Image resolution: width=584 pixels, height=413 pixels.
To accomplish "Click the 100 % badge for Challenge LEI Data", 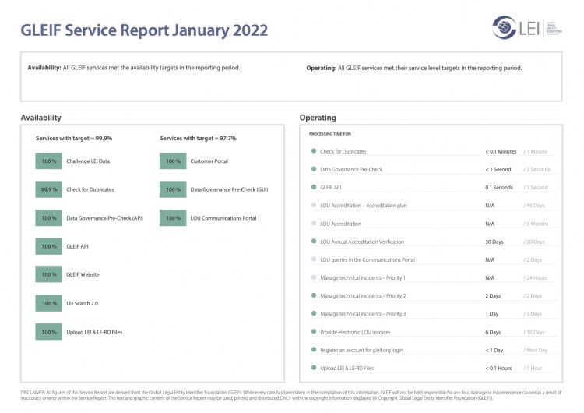I will point(49,161).
